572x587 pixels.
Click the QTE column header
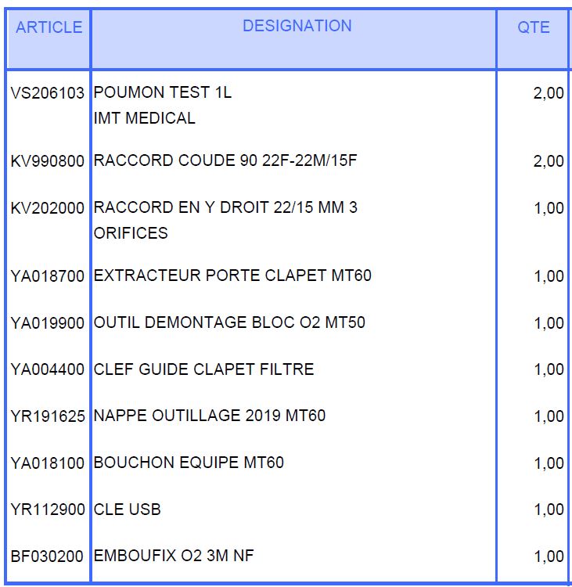[x=533, y=27]
